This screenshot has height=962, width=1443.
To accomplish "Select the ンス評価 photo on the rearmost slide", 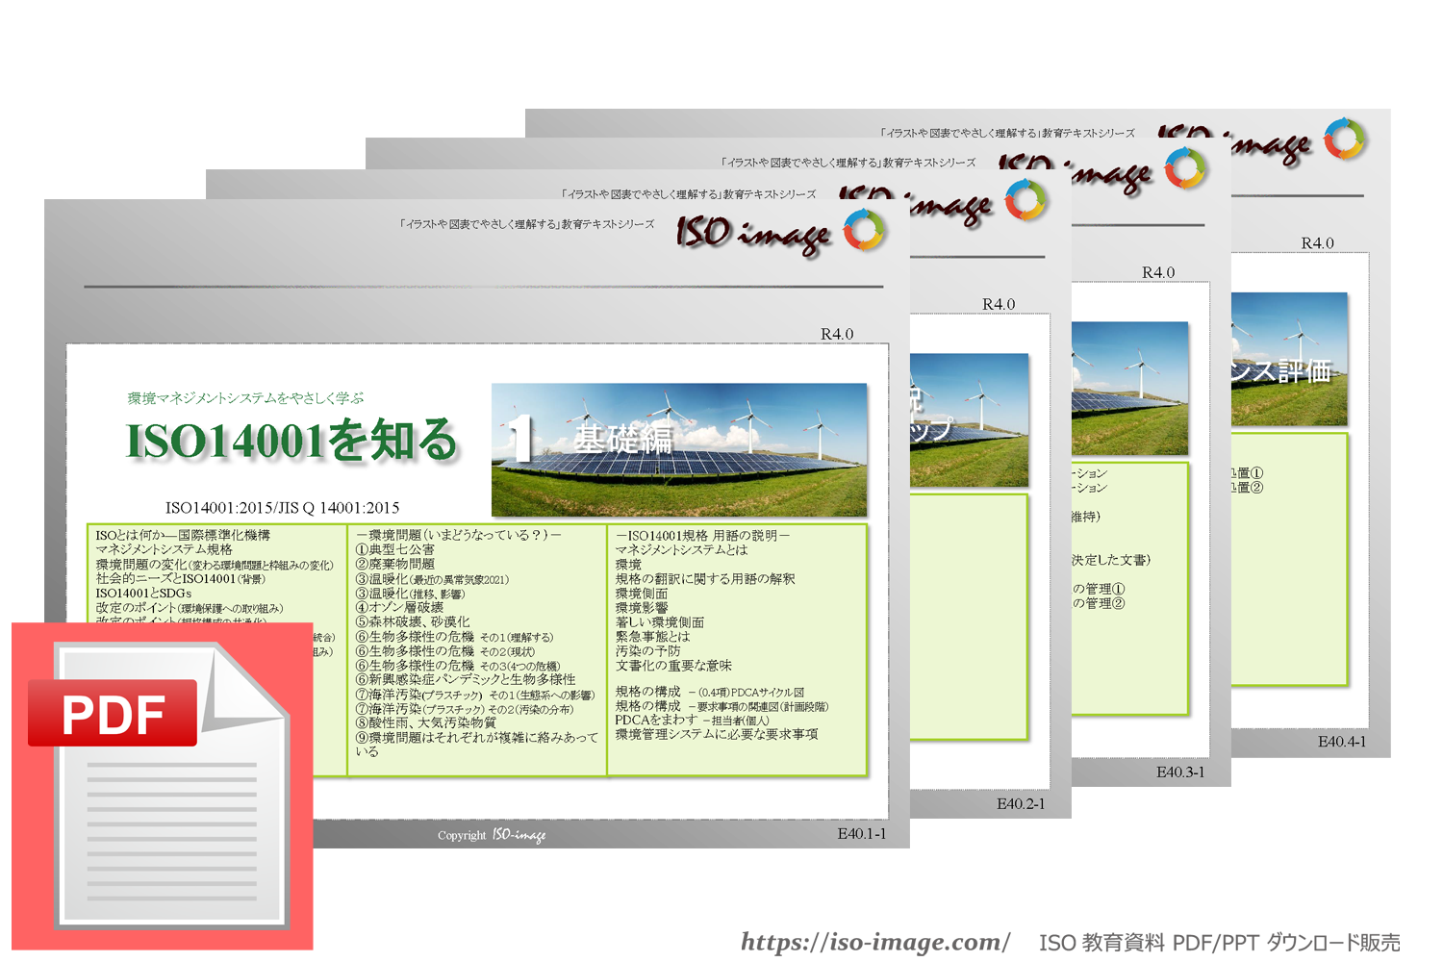I will click(1288, 359).
